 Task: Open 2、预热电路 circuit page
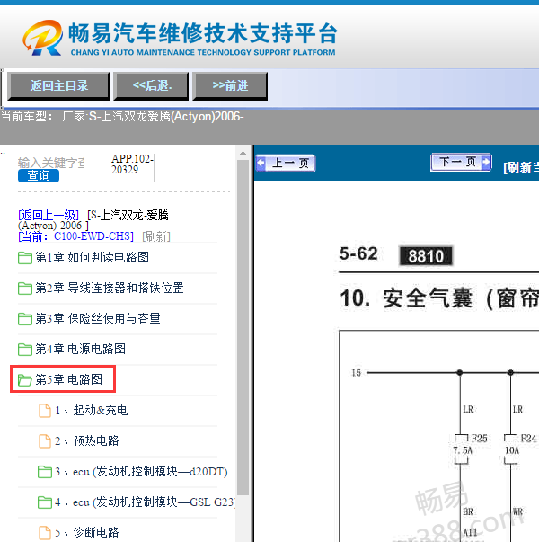click(x=87, y=440)
